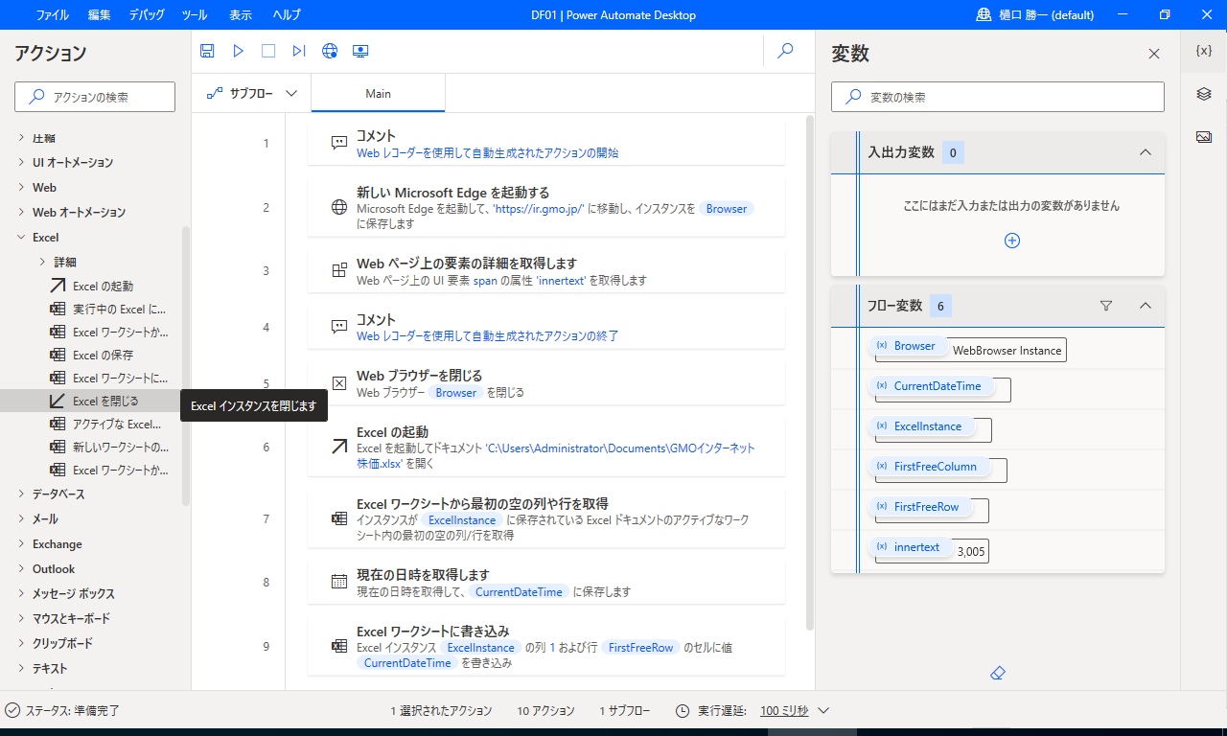Expand the UI オートメーション group

(x=21, y=162)
